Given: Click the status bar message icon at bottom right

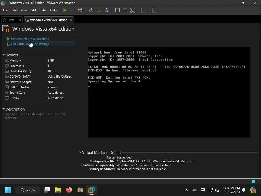Looking at the screenshot, I should [x=253, y=181].
